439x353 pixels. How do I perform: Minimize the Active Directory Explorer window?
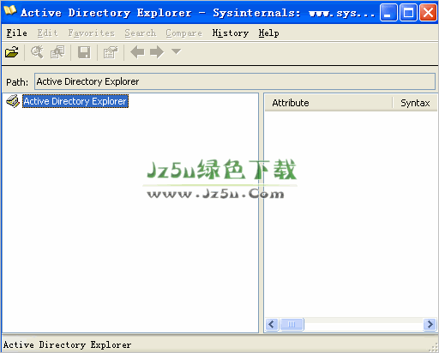(388, 13)
